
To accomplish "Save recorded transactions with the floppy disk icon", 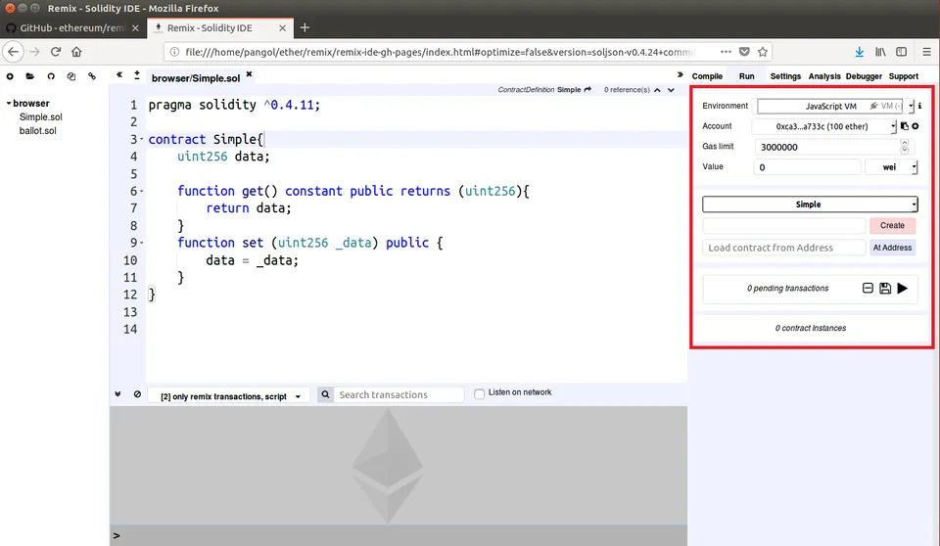I will (885, 289).
